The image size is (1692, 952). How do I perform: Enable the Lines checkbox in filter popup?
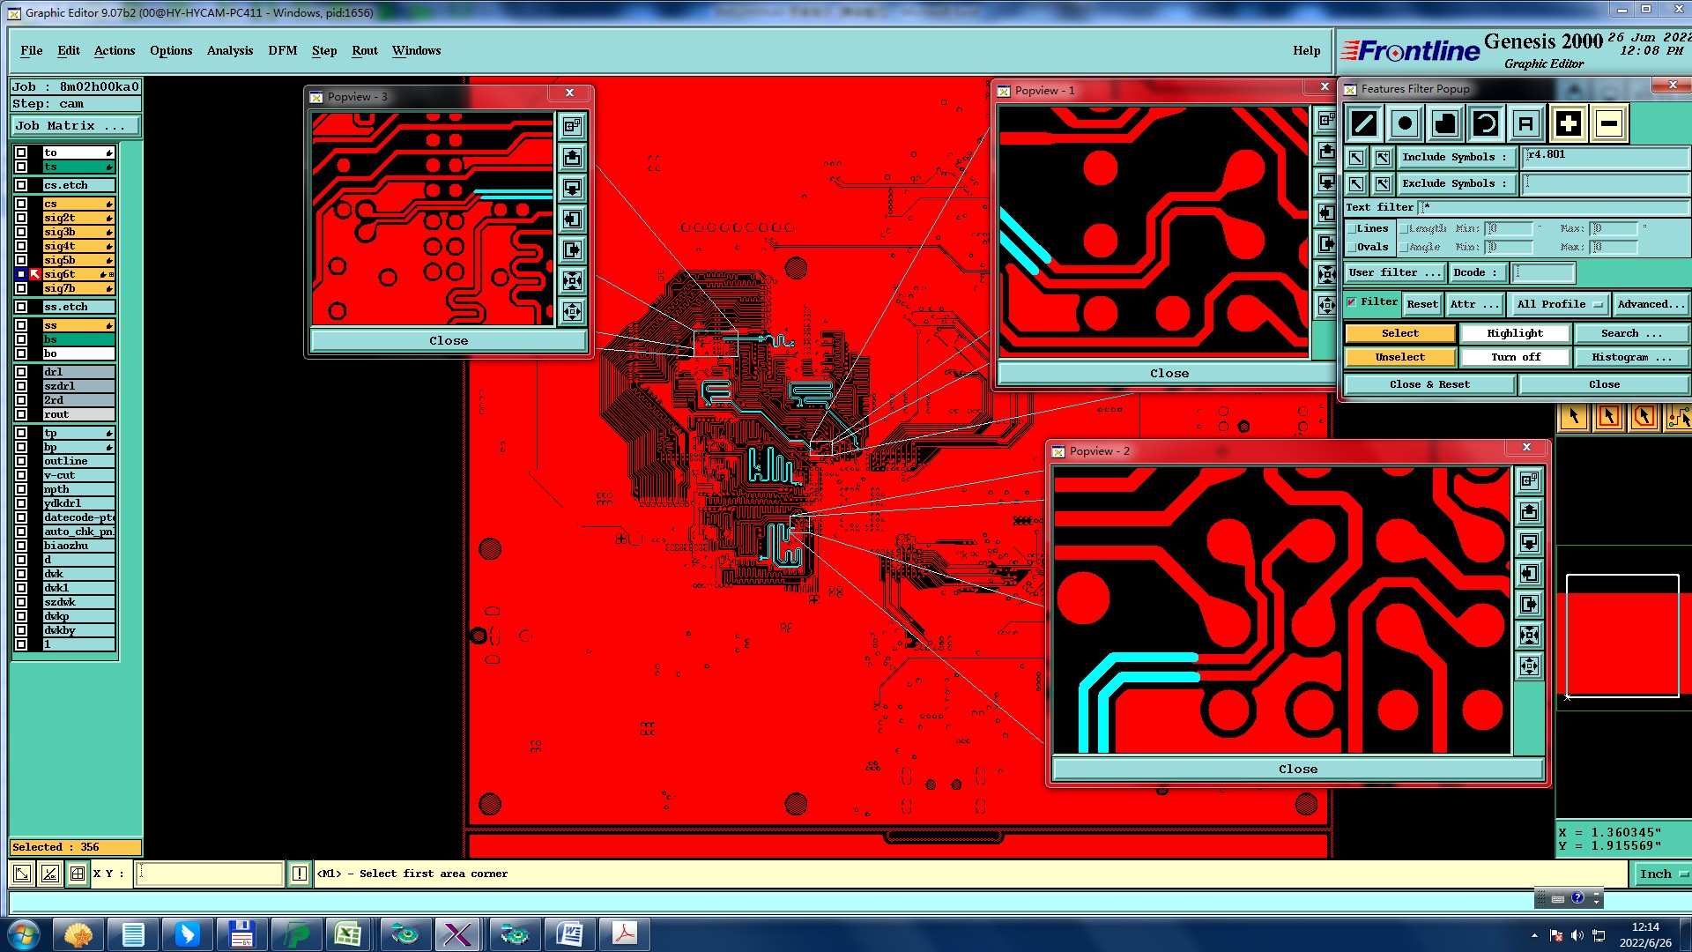click(x=1351, y=229)
